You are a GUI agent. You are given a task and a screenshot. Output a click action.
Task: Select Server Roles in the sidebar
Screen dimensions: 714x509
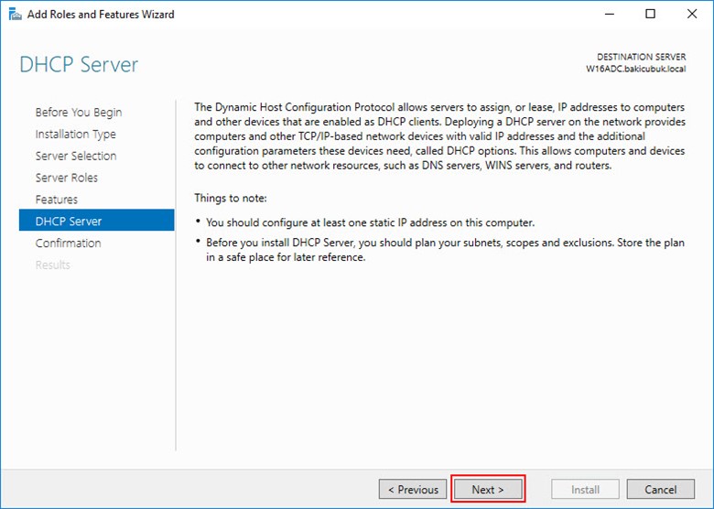(x=67, y=178)
